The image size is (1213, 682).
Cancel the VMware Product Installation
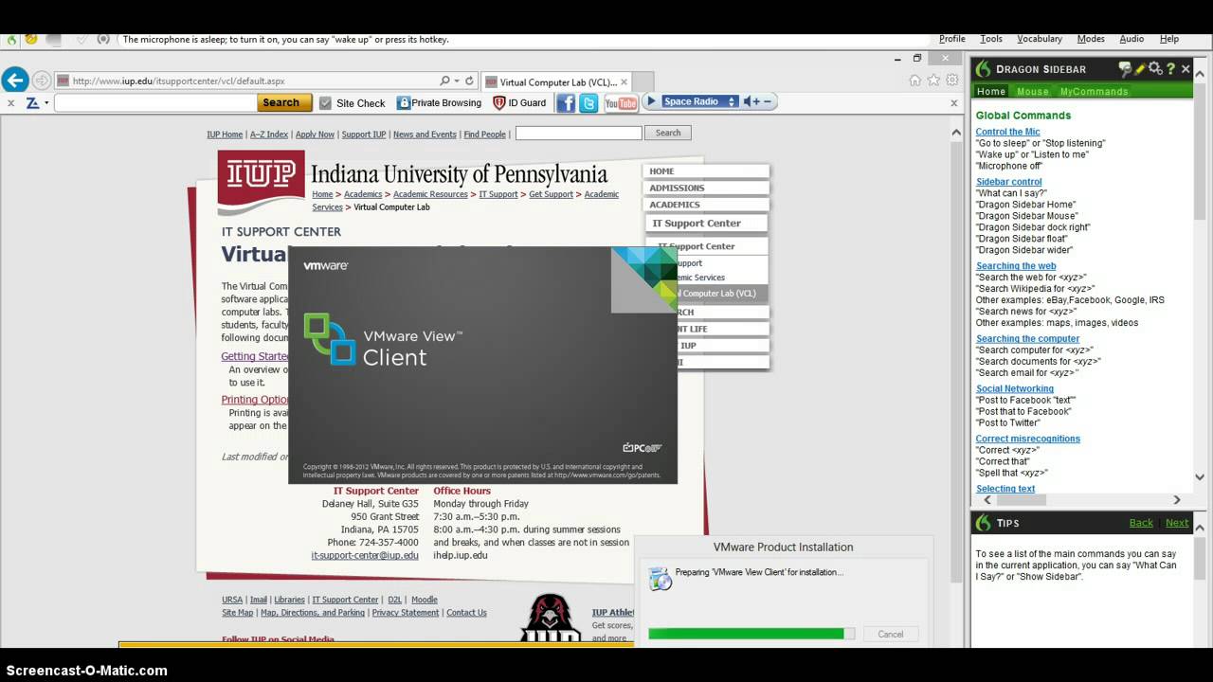891,634
